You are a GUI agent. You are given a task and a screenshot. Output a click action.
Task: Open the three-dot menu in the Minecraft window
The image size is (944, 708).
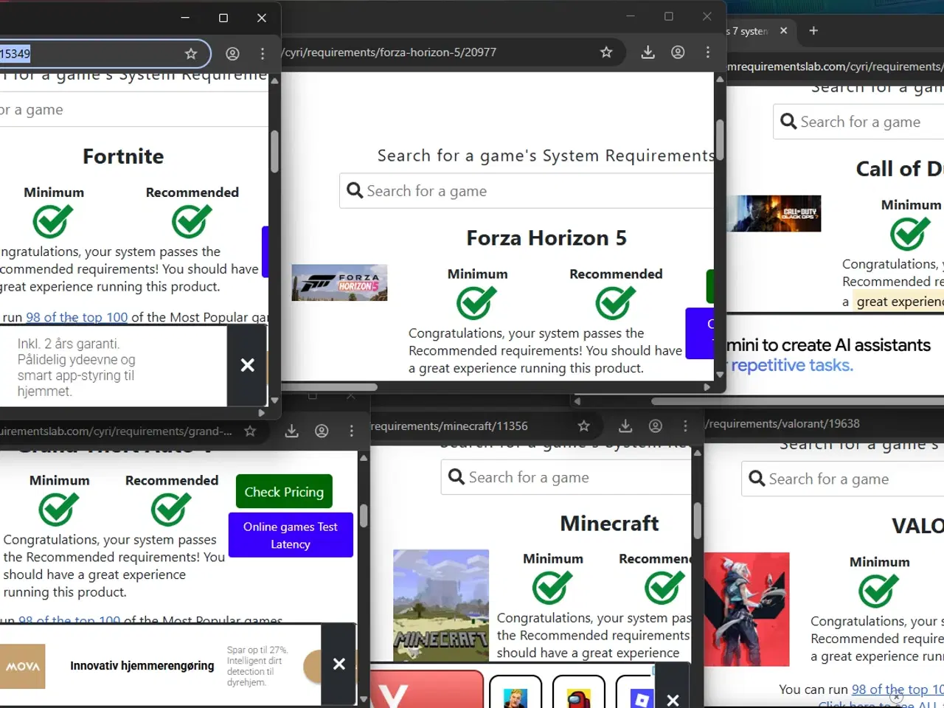click(685, 426)
